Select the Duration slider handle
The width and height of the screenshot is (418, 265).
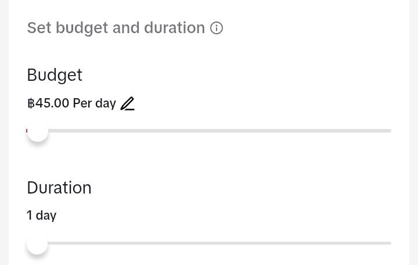(x=37, y=243)
